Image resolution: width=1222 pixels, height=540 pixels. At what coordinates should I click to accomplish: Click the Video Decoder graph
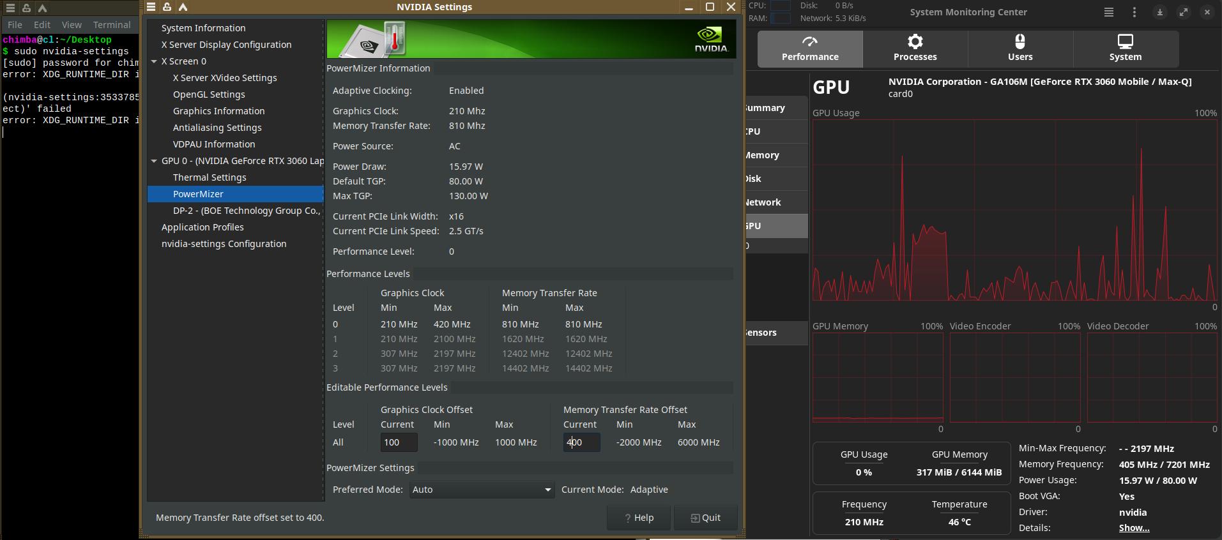(1152, 377)
